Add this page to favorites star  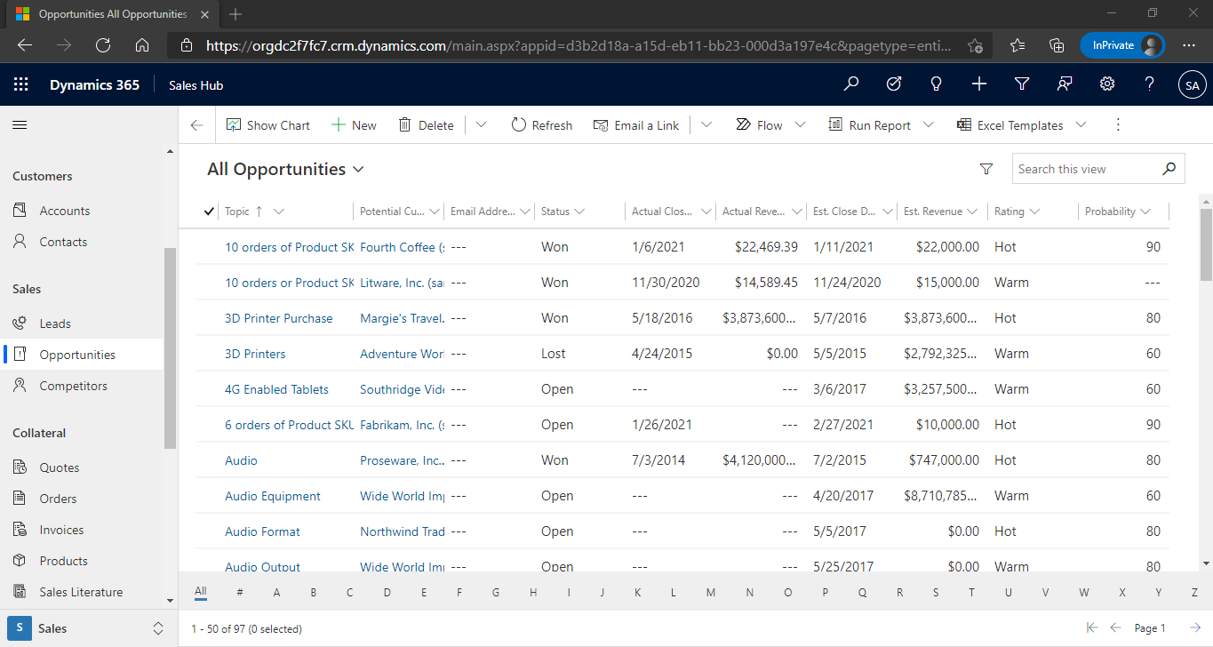[975, 45]
